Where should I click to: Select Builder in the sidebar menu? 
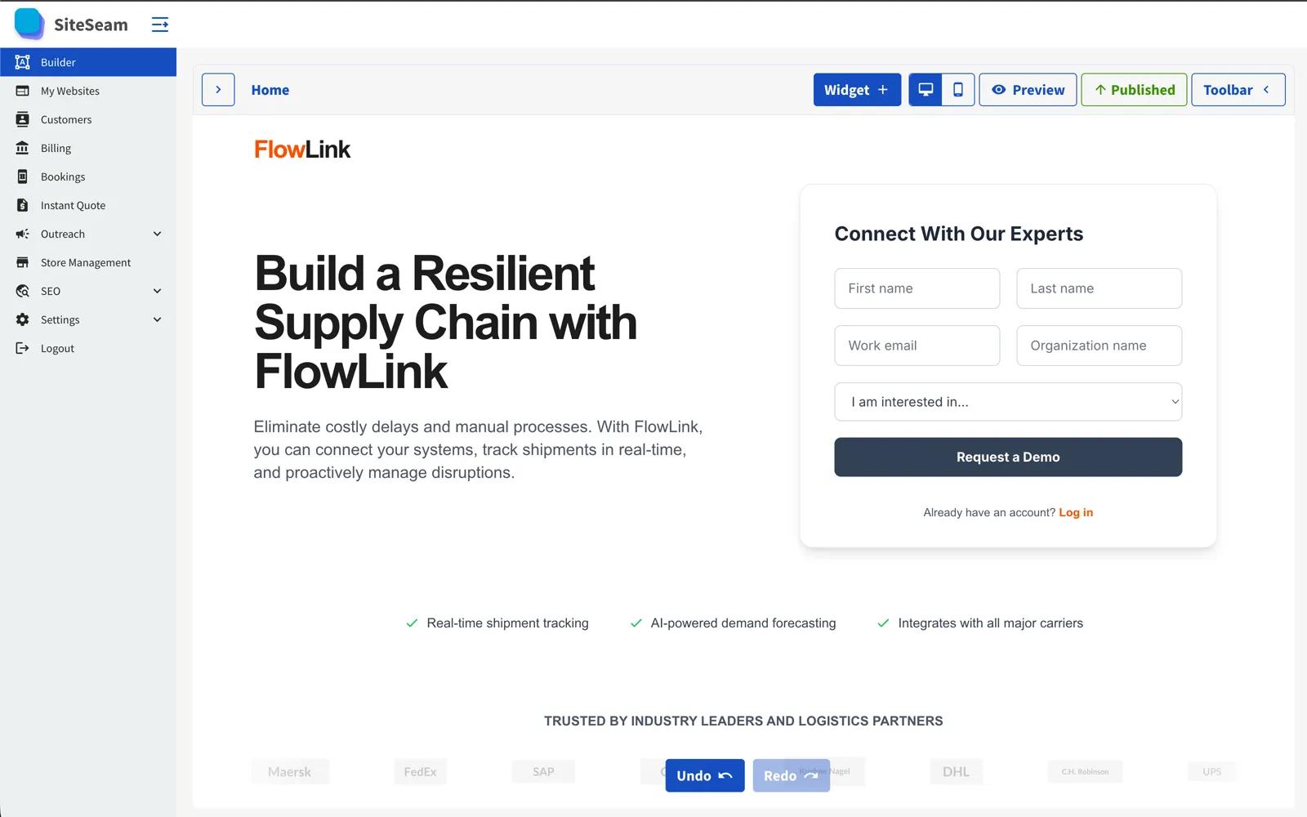58,62
